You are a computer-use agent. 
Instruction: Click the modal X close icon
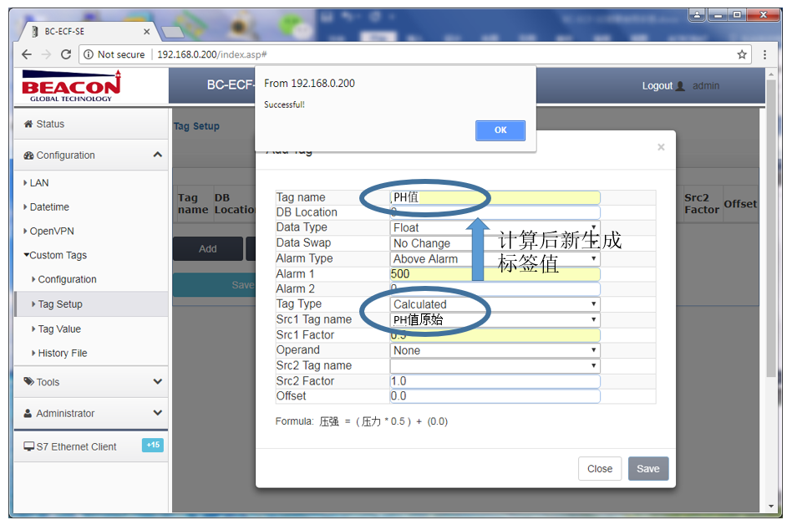click(x=661, y=147)
